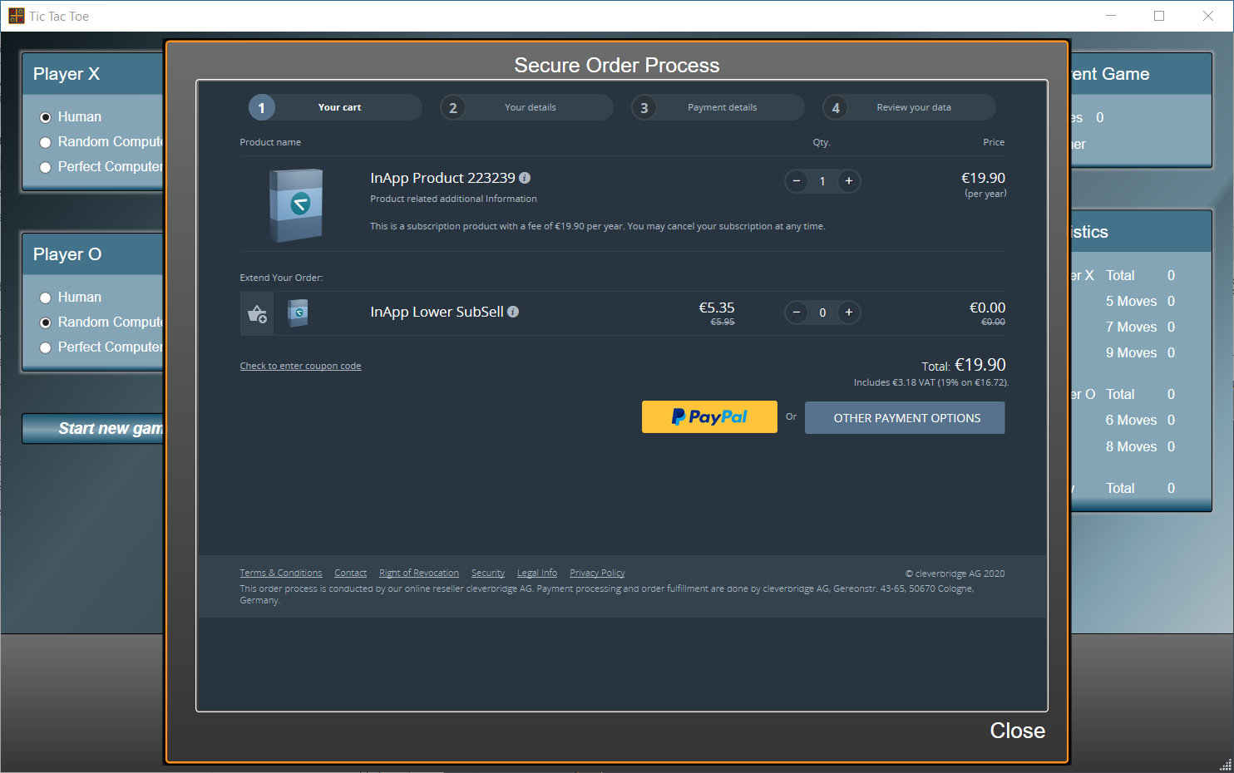Viewport: 1234px width, 773px height.
Task: Click the 5 Moves statistic row
Action: click(1140, 302)
